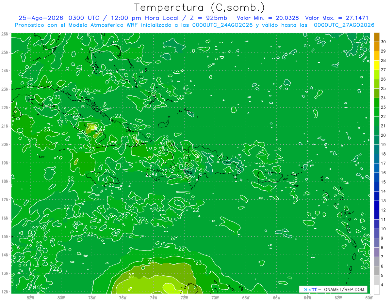Image resolution: width=392 pixels, height=302 pixels.
Task: Click the '25' contour label on the map
Action: point(131,276)
